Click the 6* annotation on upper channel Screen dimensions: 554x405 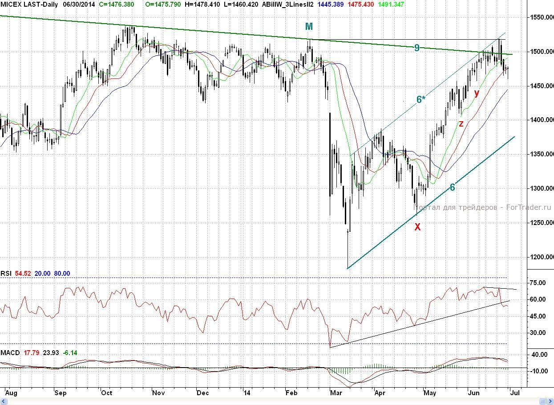tap(421, 100)
